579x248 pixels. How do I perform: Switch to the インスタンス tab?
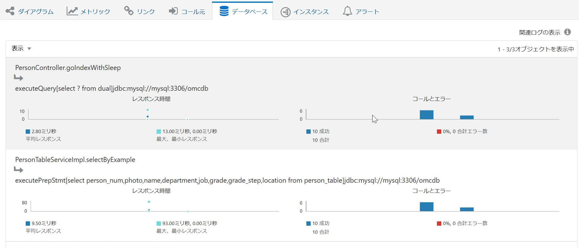pos(305,12)
